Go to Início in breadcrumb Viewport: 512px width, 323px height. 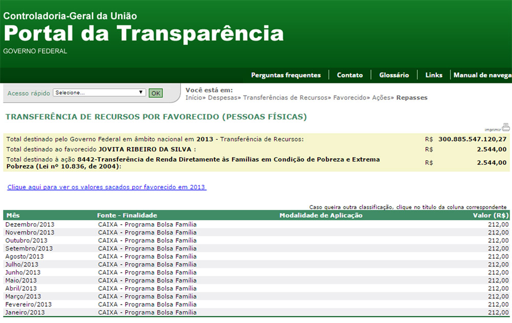pyautogui.click(x=194, y=98)
